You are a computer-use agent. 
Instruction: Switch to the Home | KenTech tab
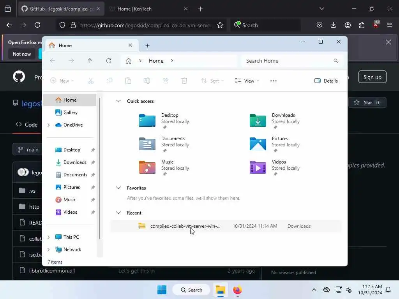pos(149,9)
